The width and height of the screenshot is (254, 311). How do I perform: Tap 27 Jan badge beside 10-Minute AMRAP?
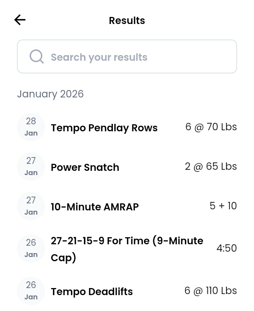[31, 206]
